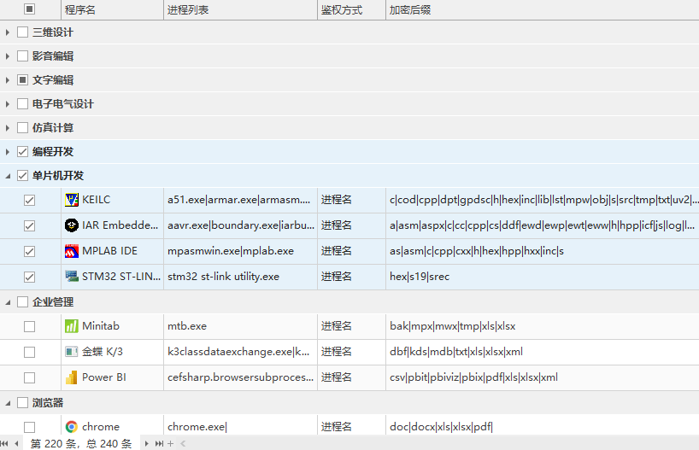This screenshot has height=450, width=699.
Task: Uncheck the 单片机开发 group checkbox
Action: (22, 176)
